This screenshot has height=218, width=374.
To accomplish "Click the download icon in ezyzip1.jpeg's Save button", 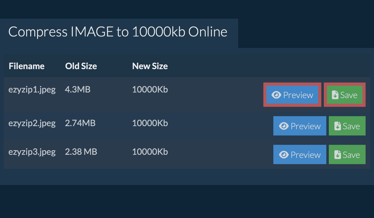I will coord(335,95).
